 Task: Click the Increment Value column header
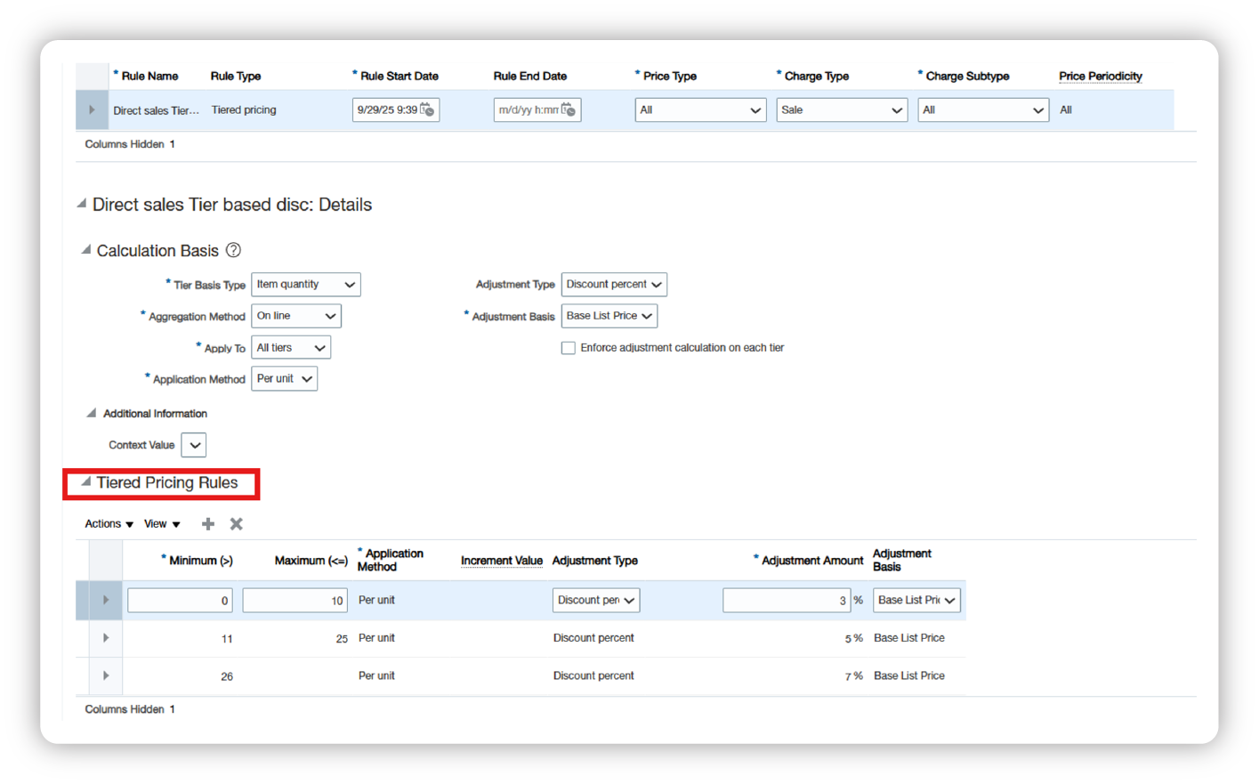(x=501, y=560)
